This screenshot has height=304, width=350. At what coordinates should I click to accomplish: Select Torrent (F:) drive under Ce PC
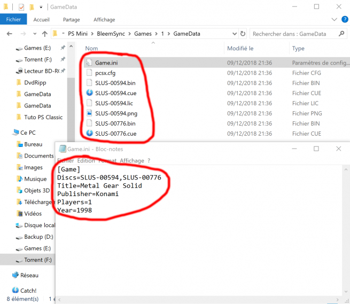tap(38, 260)
